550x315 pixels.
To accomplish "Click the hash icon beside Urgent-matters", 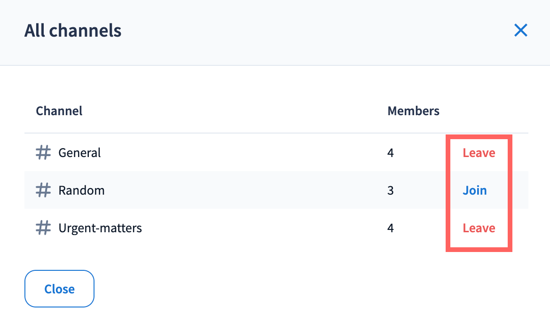I will 43,228.
